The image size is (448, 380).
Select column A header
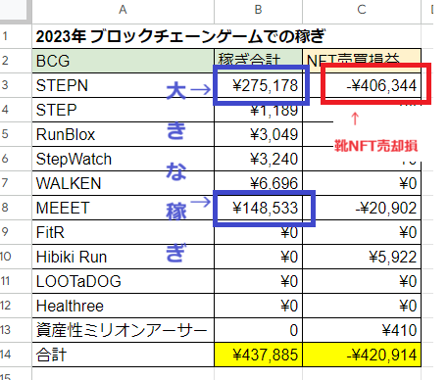click(123, 10)
